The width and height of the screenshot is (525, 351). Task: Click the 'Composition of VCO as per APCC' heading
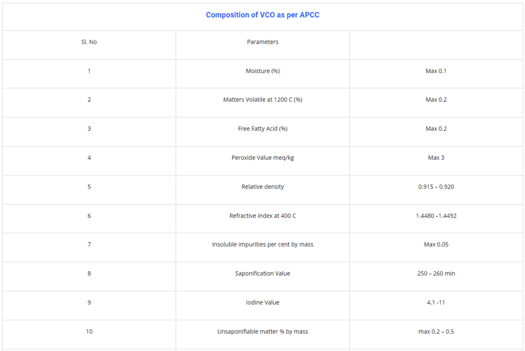pyautogui.click(x=262, y=15)
